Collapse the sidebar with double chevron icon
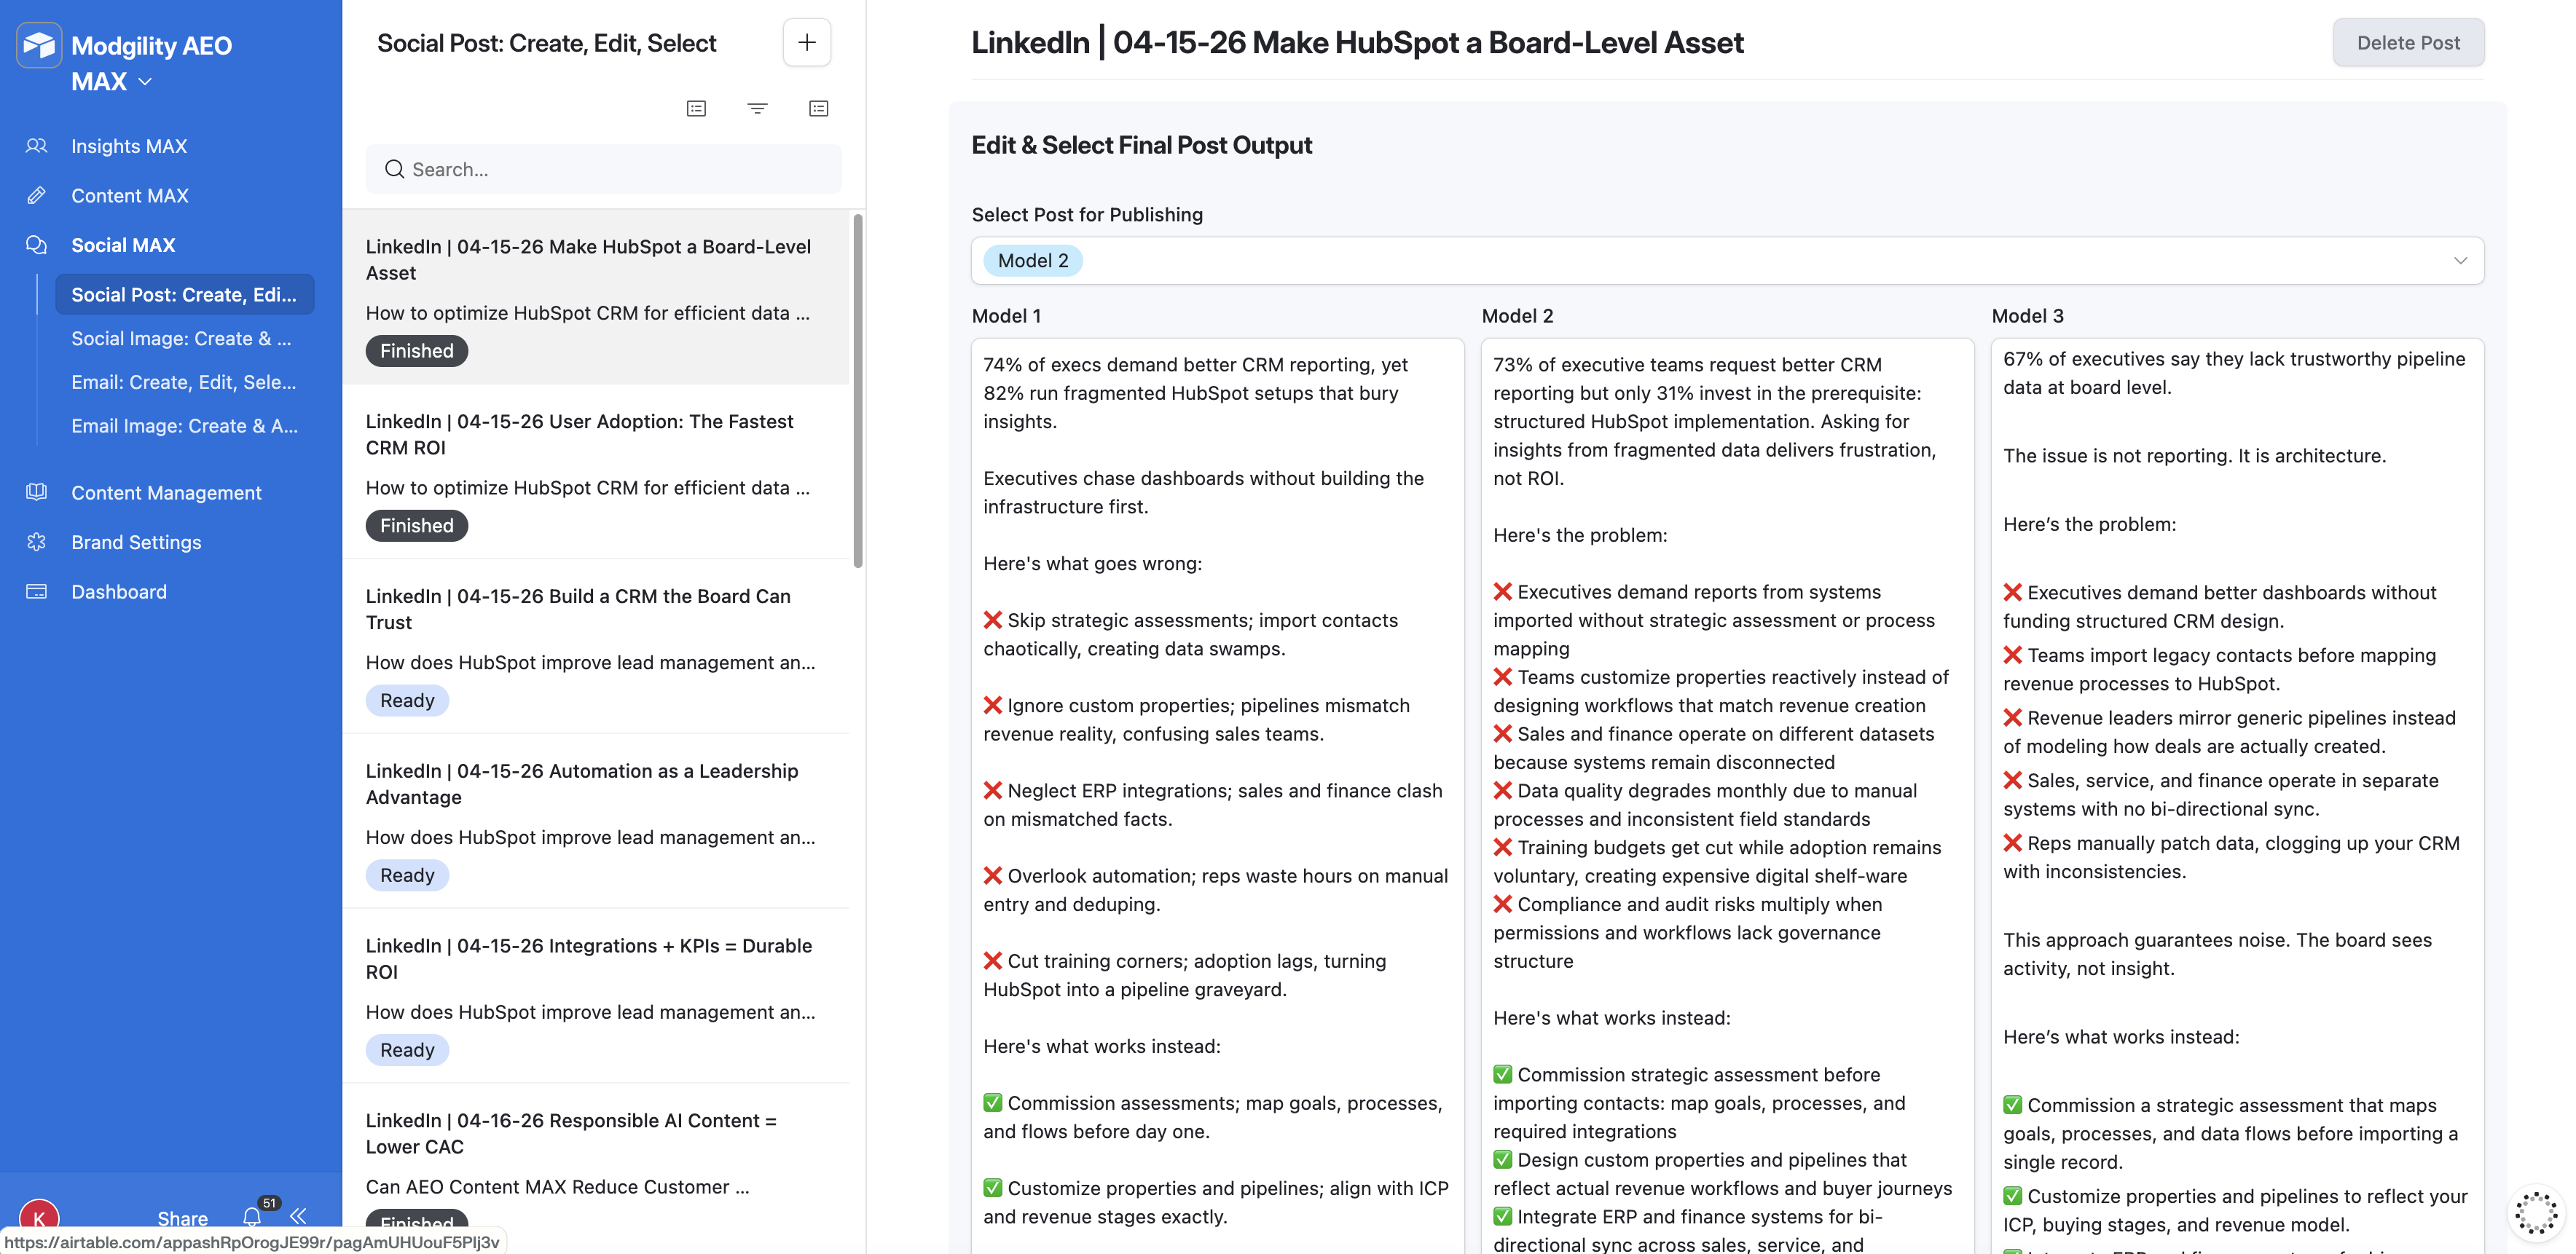 point(298,1217)
